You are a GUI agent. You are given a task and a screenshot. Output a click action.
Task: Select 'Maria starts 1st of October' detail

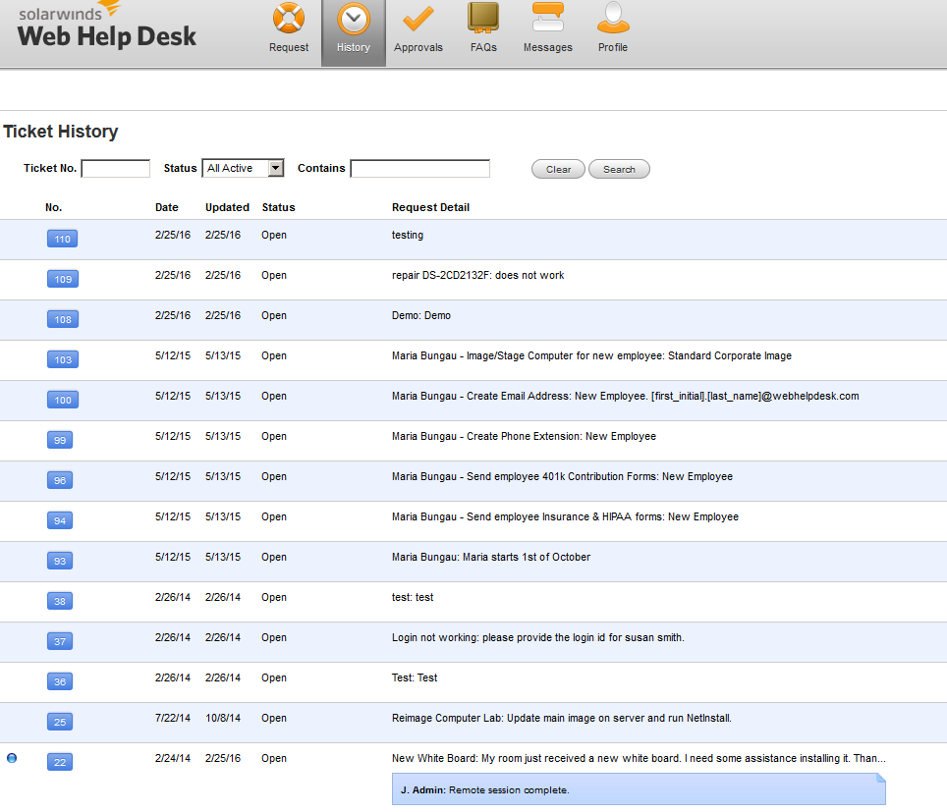pos(491,557)
